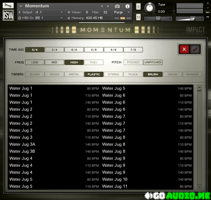Click the red checkmark confirm button
This screenshot has height=200, width=211.
click(x=195, y=49)
